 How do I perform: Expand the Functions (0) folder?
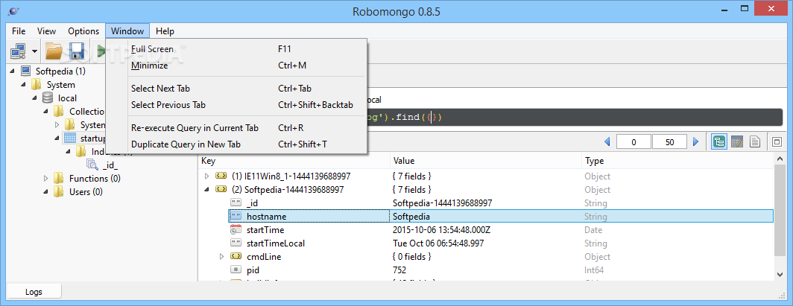[x=46, y=178]
